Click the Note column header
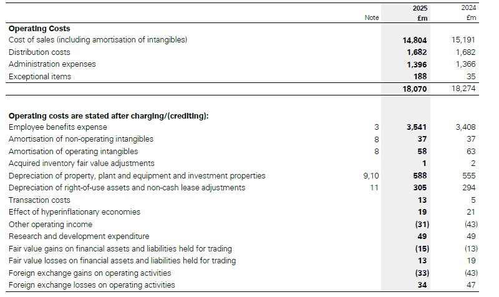 pos(371,17)
